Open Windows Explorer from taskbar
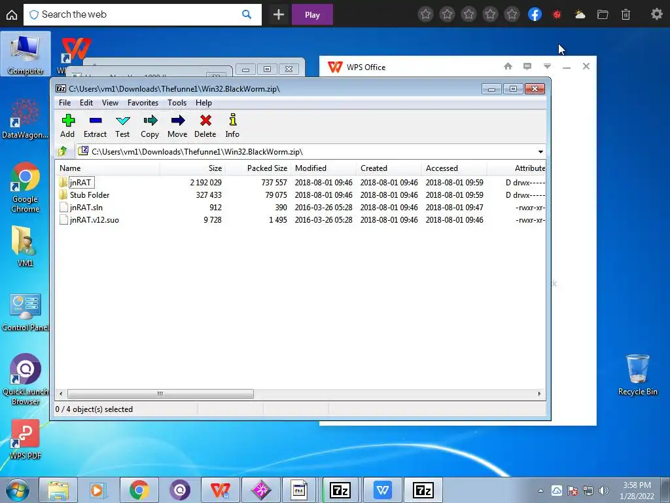670x503 pixels. 58,490
